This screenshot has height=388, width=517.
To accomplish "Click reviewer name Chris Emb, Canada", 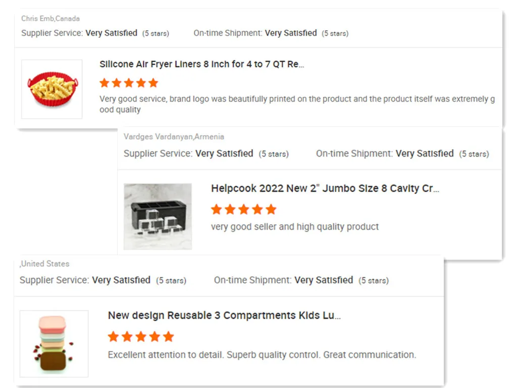I will pyautogui.click(x=50, y=19).
